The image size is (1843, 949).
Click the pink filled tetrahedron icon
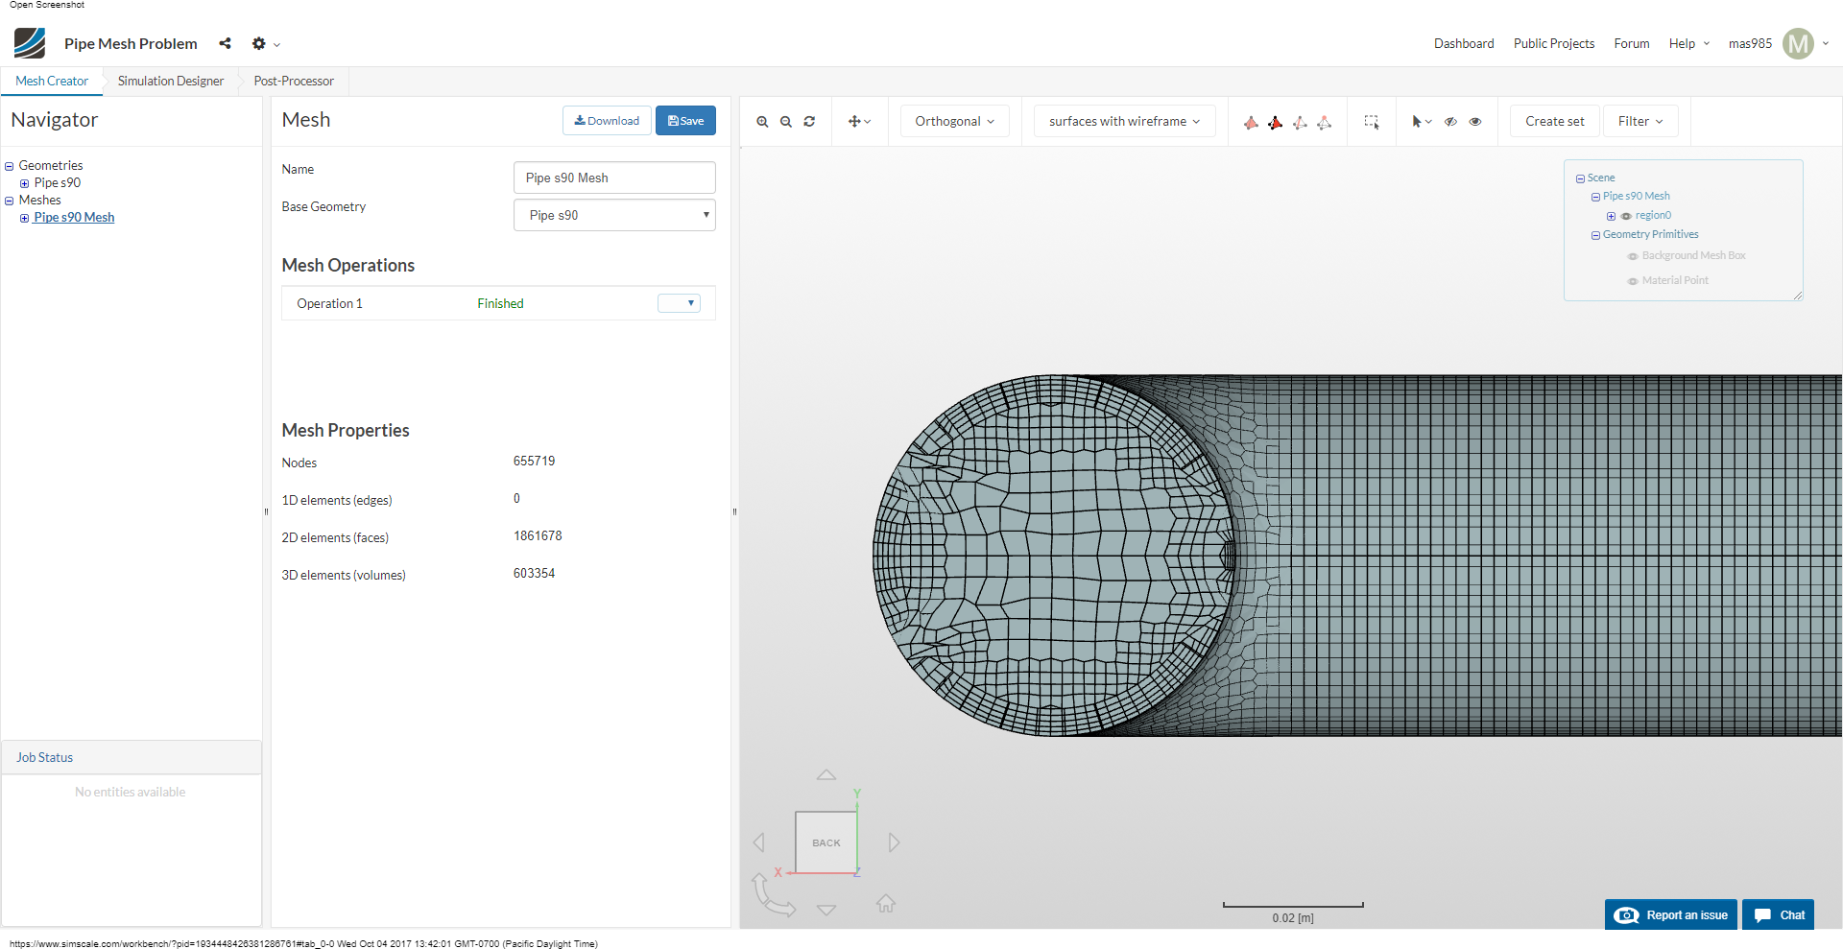pyautogui.click(x=1252, y=123)
